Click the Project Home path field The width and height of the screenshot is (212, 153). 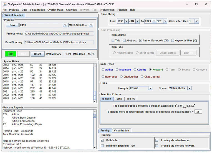(59, 34)
